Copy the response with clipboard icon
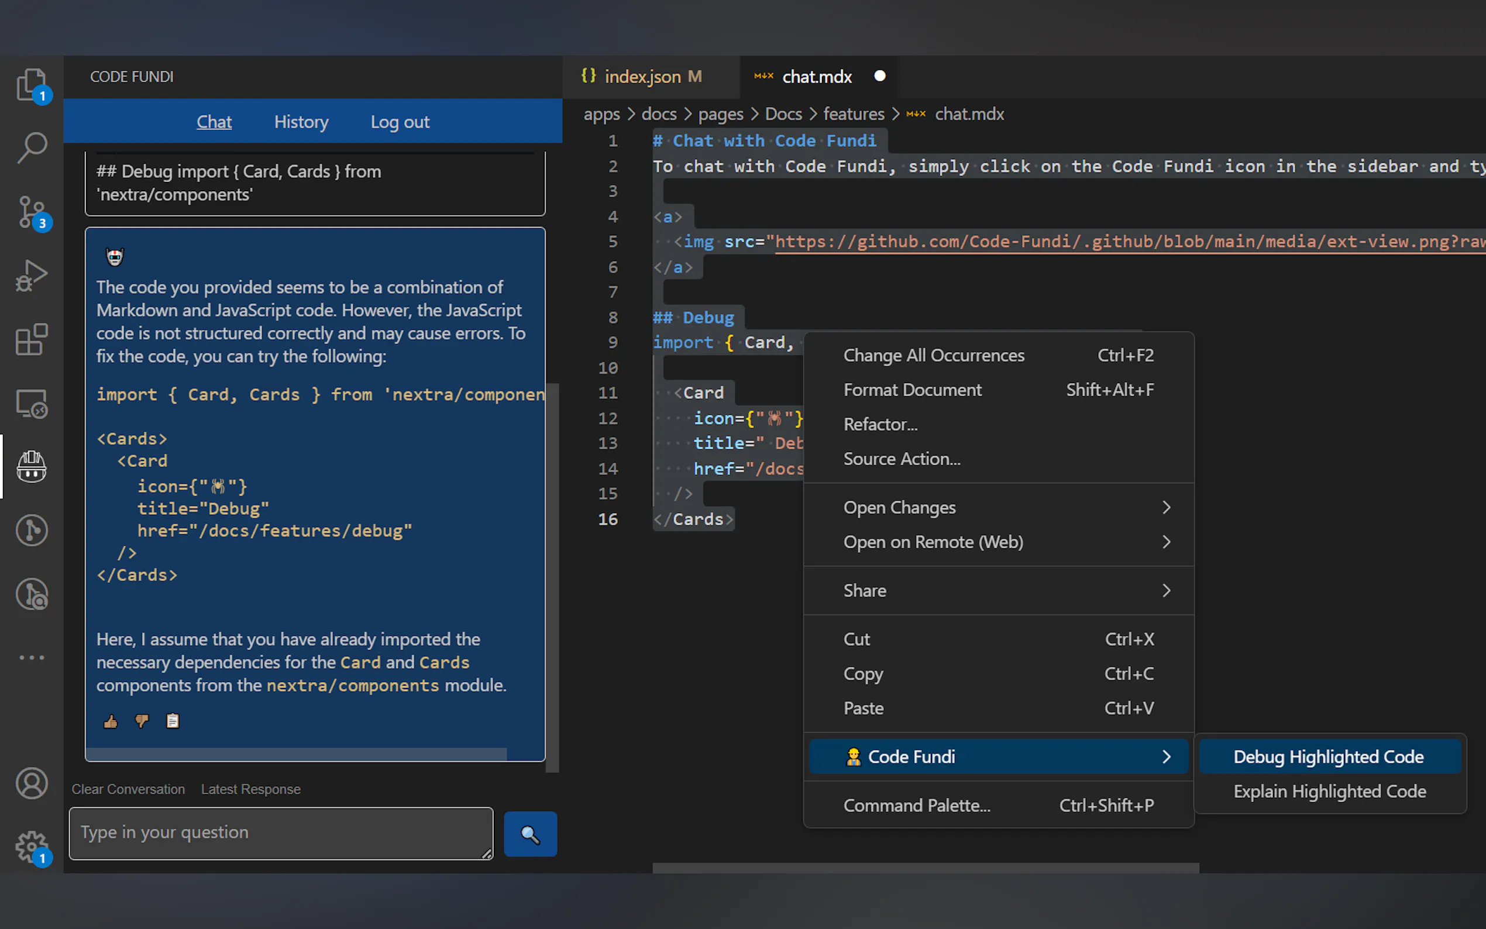Viewport: 1486px width, 929px height. (173, 721)
